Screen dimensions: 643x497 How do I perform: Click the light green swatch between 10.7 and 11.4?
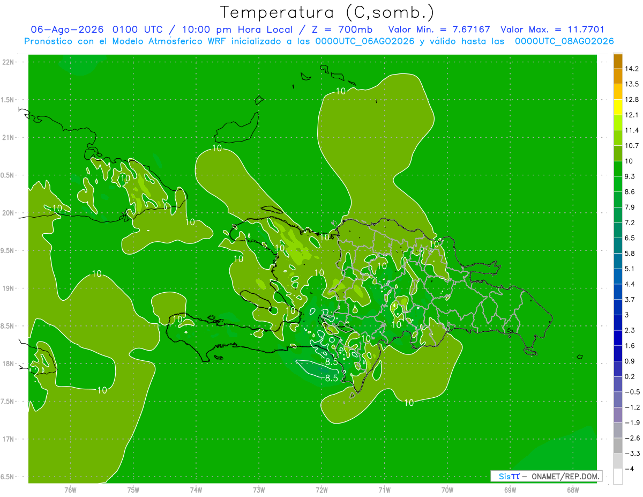[x=618, y=138]
